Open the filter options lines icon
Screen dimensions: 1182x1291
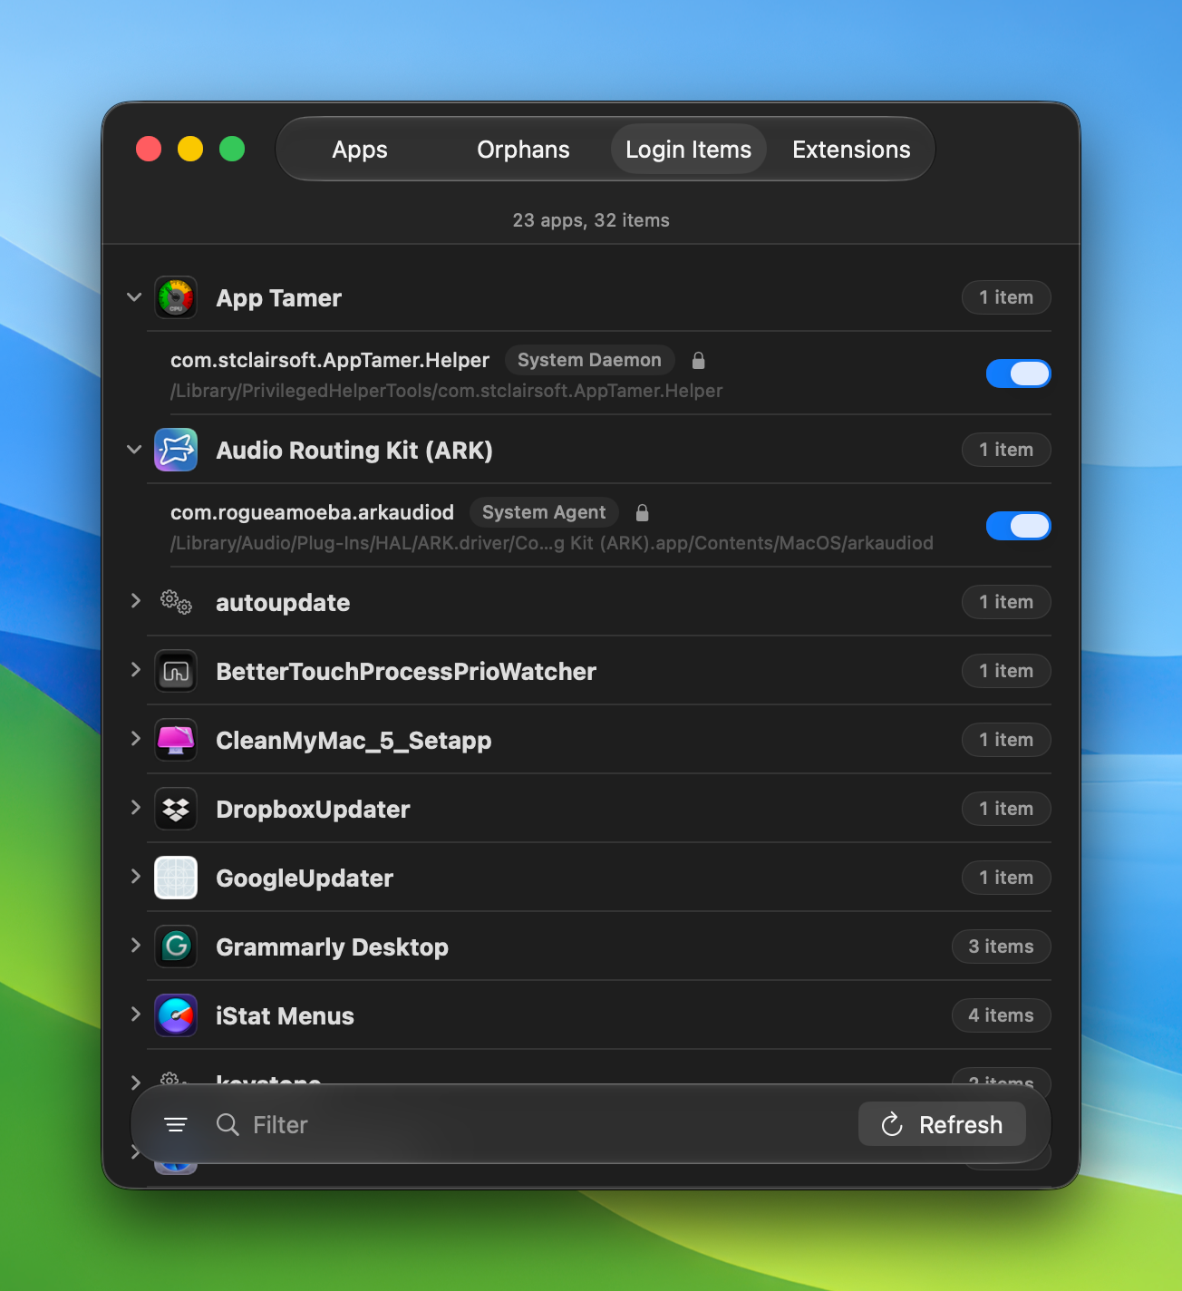pos(176,1125)
